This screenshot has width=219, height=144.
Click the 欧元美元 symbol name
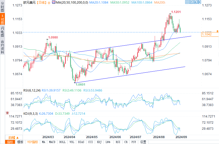(x=30, y=2)
